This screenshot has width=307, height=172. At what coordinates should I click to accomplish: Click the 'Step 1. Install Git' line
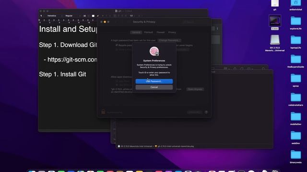(62, 74)
